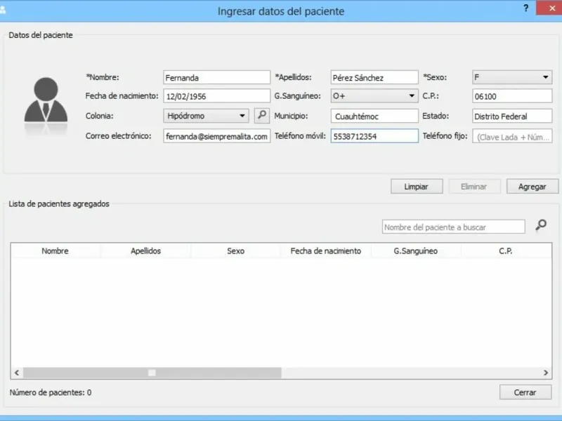562x421 pixels.
Task: Click the Correo electrónico email field
Action: point(217,136)
